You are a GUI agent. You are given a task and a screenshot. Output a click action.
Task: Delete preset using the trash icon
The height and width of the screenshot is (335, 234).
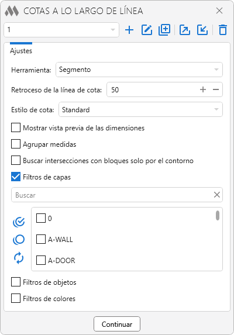click(x=223, y=30)
